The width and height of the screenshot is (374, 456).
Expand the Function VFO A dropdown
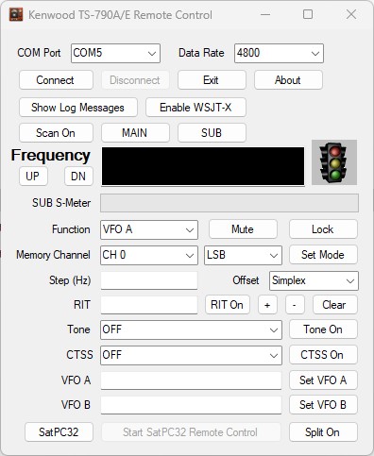click(x=149, y=229)
